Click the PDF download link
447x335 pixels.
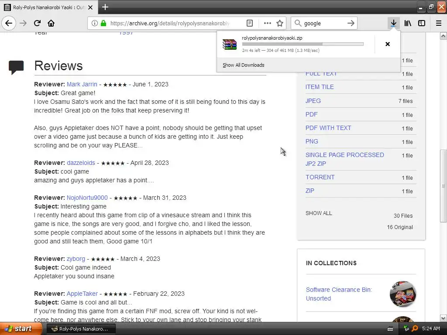coord(311,115)
